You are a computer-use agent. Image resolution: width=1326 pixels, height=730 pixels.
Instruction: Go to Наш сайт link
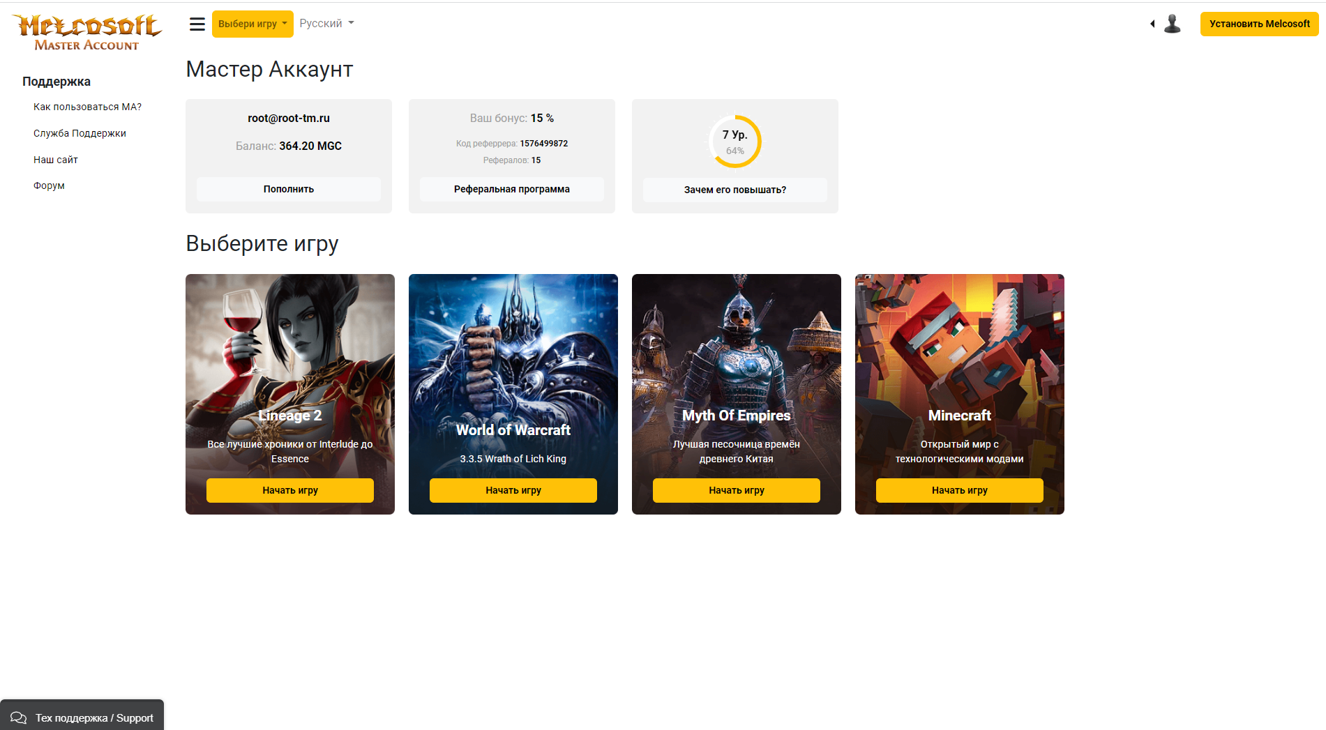click(x=56, y=160)
